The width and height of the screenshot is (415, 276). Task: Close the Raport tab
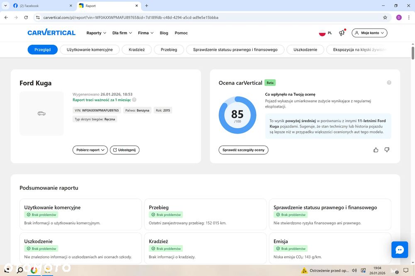point(137,5)
